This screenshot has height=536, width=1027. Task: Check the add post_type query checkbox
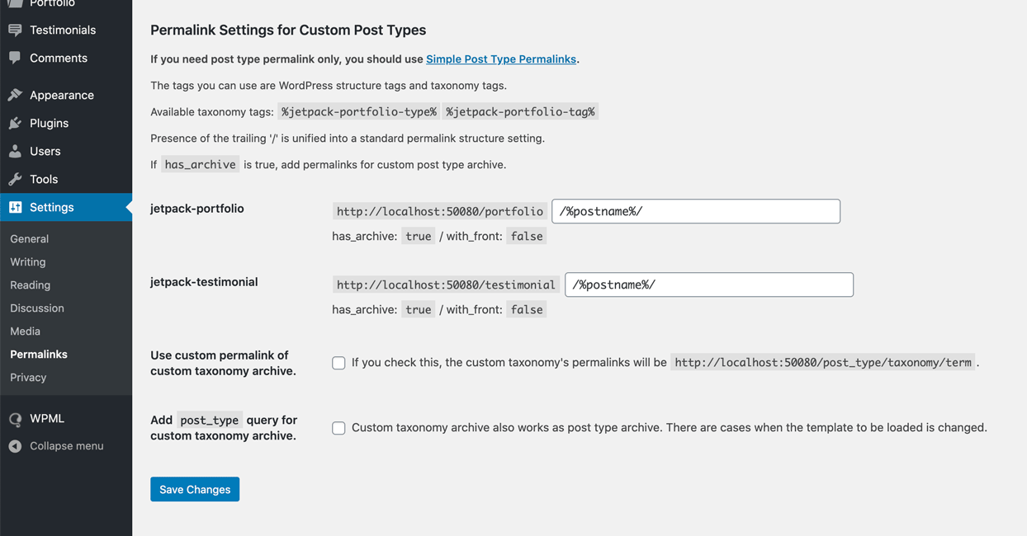click(x=338, y=428)
